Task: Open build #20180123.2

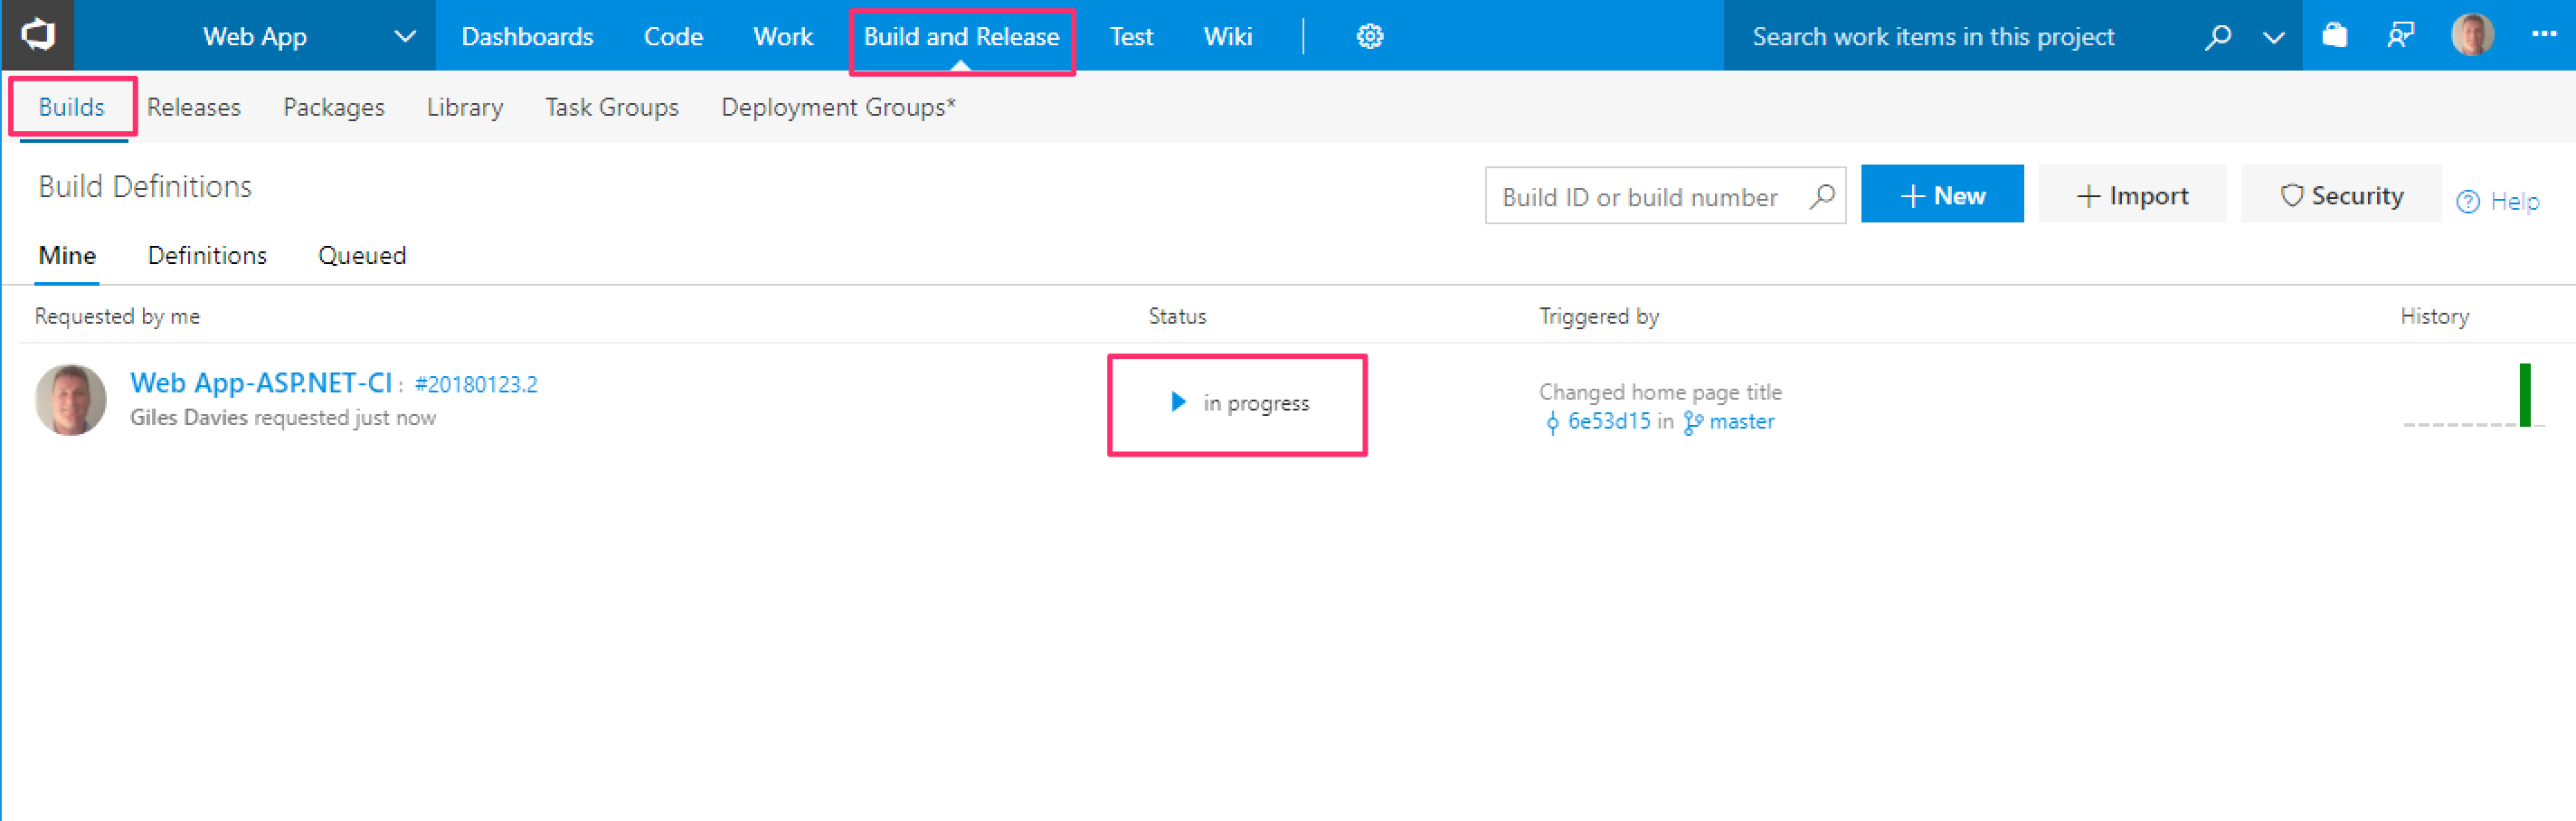Action: (x=476, y=385)
